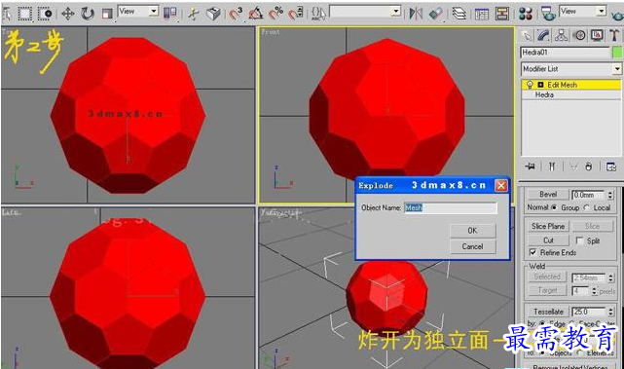Open the Curve Editor icon
This screenshot has height=369, width=624.
[482, 14]
